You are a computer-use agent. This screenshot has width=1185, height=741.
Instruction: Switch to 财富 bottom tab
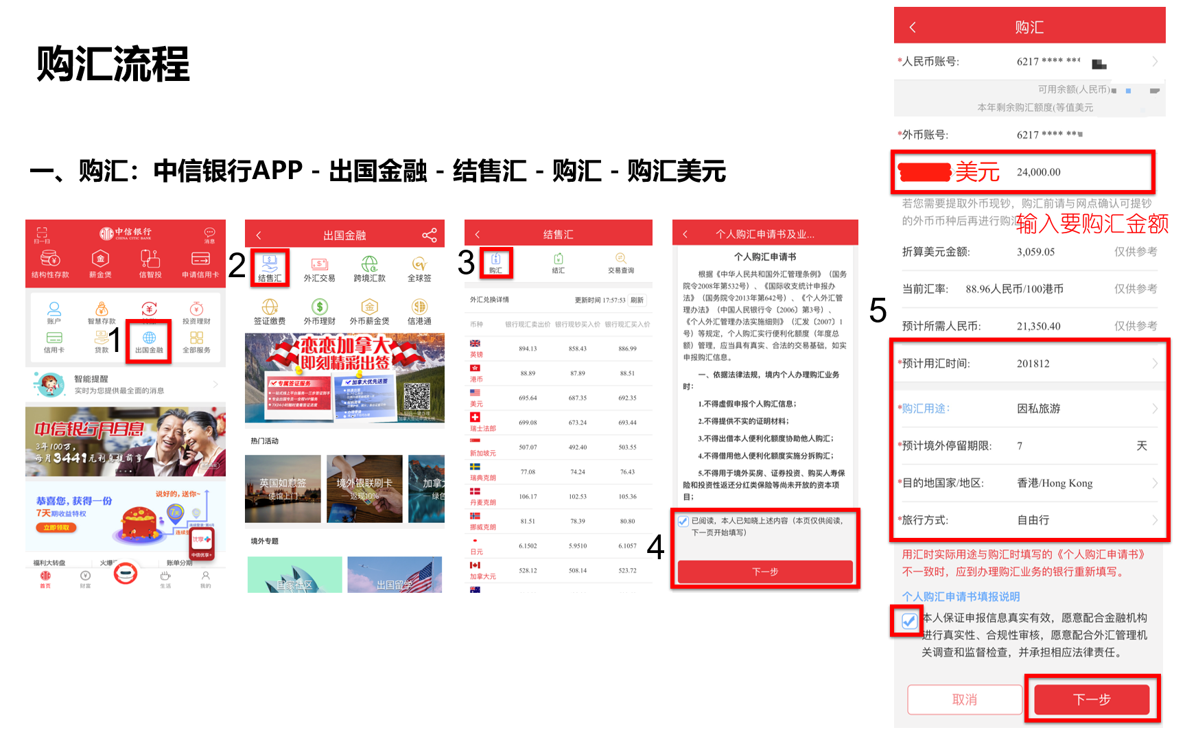pyautogui.click(x=85, y=580)
